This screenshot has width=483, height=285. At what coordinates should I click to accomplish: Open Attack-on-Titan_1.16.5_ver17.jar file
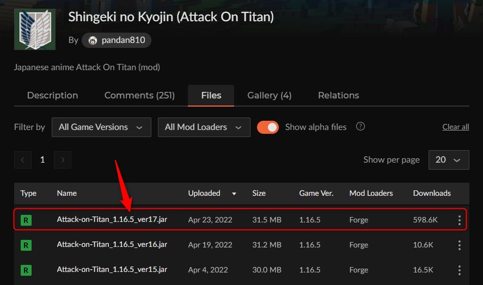pyautogui.click(x=112, y=219)
